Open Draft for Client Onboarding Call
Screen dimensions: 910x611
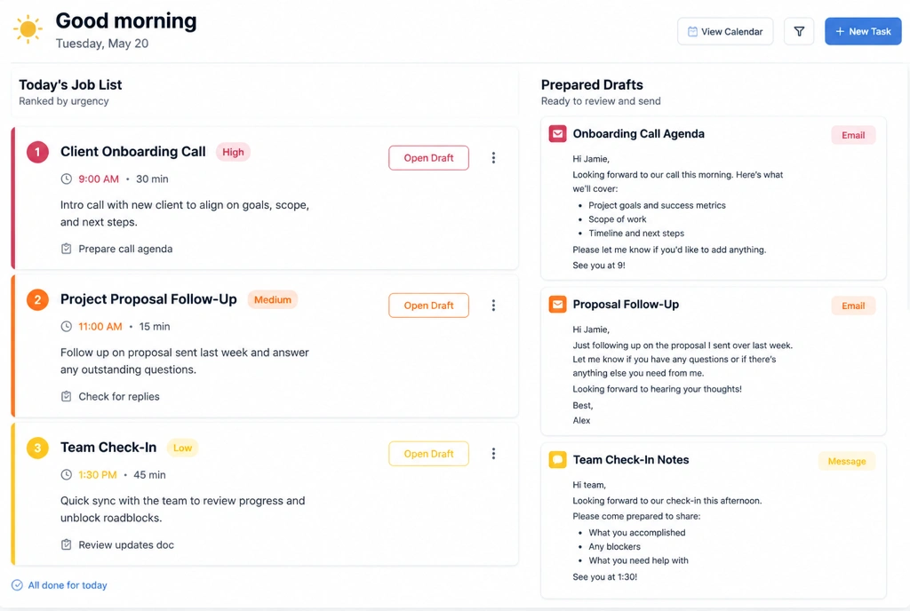click(428, 158)
